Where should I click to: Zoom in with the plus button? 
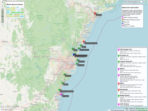point(2,6)
